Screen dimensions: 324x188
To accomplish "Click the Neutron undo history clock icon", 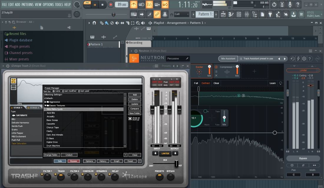I will [292, 59].
